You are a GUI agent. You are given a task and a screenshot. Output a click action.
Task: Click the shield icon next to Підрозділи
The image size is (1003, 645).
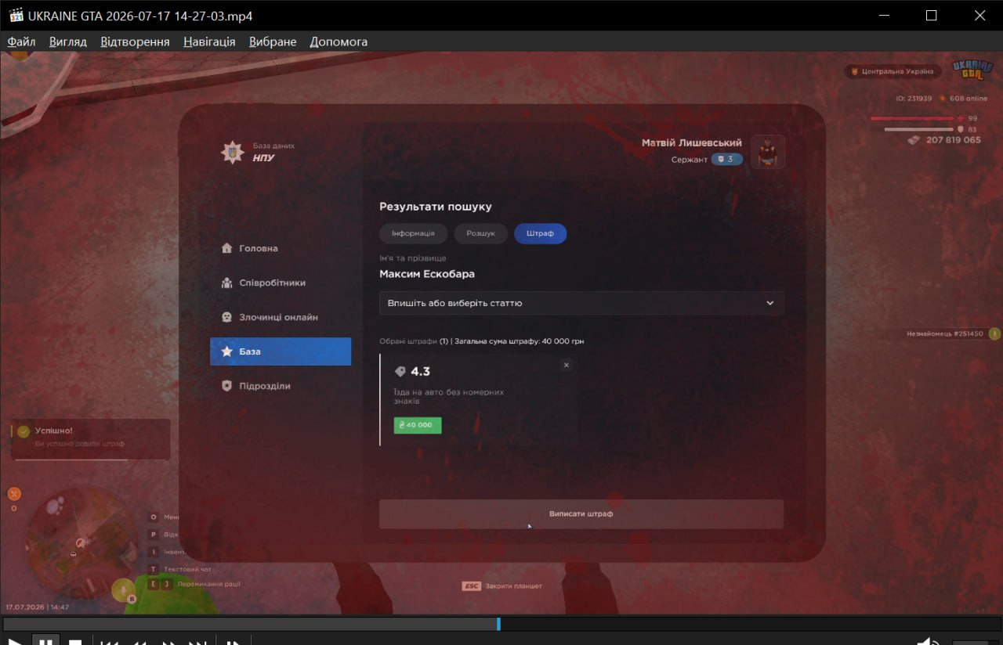click(226, 386)
